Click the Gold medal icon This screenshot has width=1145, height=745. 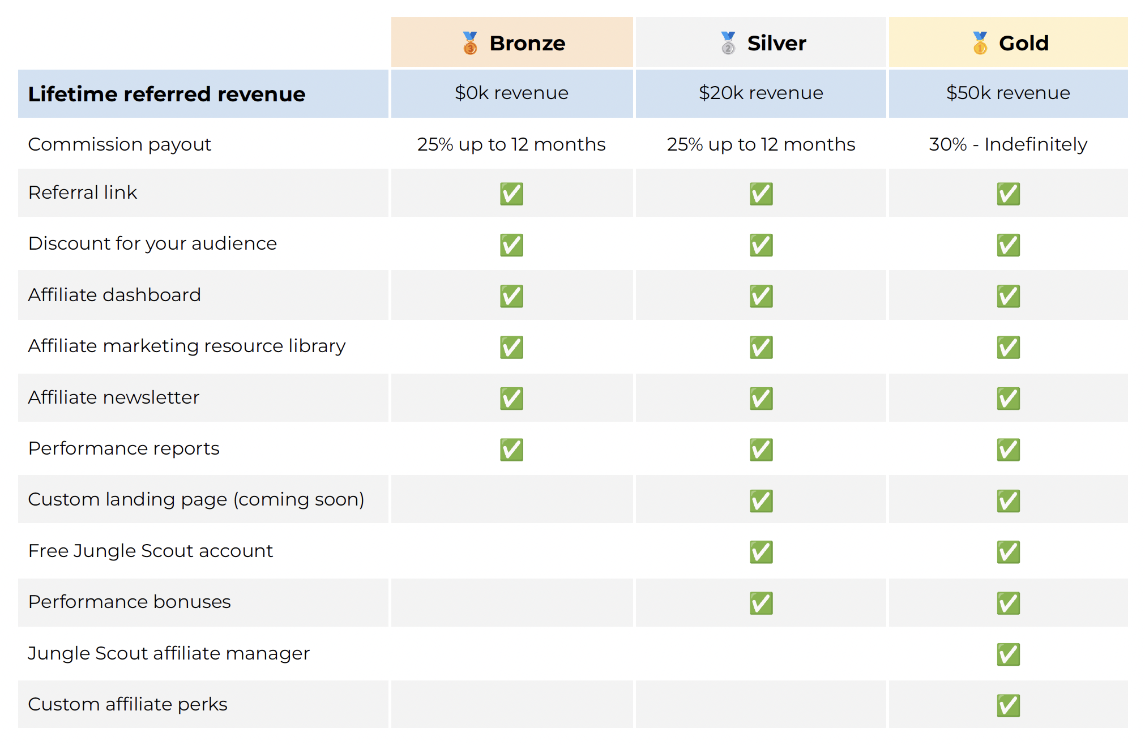pyautogui.click(x=980, y=43)
